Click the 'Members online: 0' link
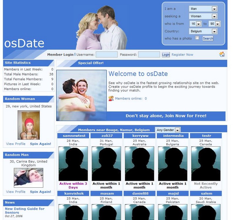Image resolution: width=235 pixels, height=220 pixels. tap(131, 99)
